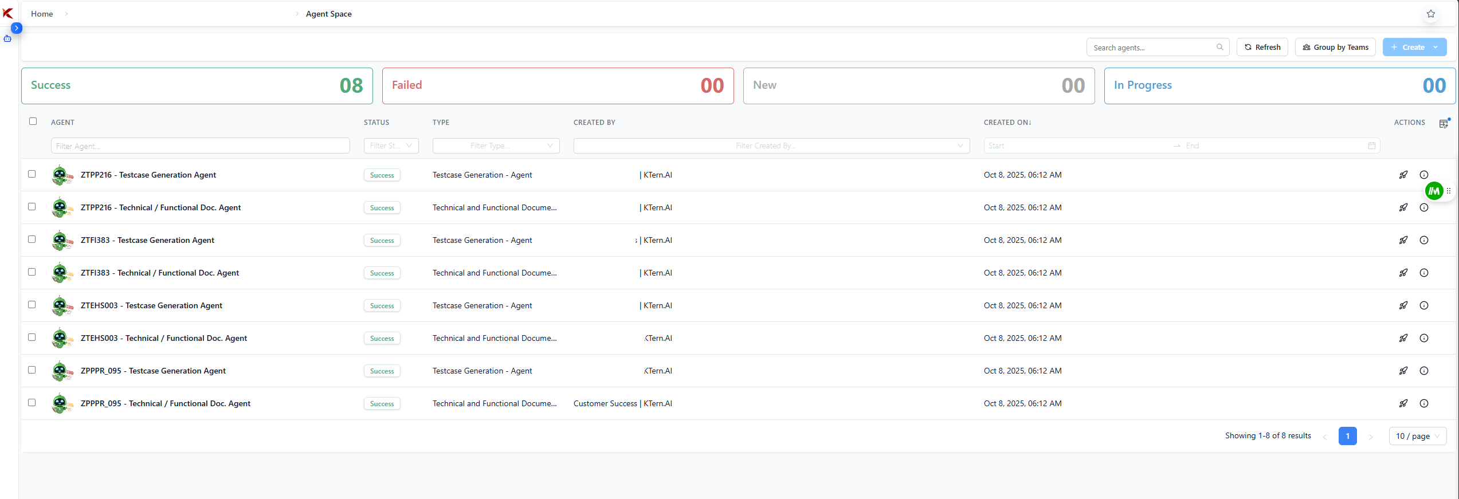
Task: Go to Home breadcrumb
Action: click(x=42, y=14)
